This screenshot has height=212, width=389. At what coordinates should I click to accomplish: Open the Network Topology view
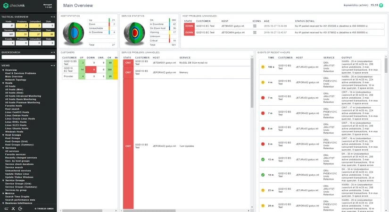[x=16, y=80]
